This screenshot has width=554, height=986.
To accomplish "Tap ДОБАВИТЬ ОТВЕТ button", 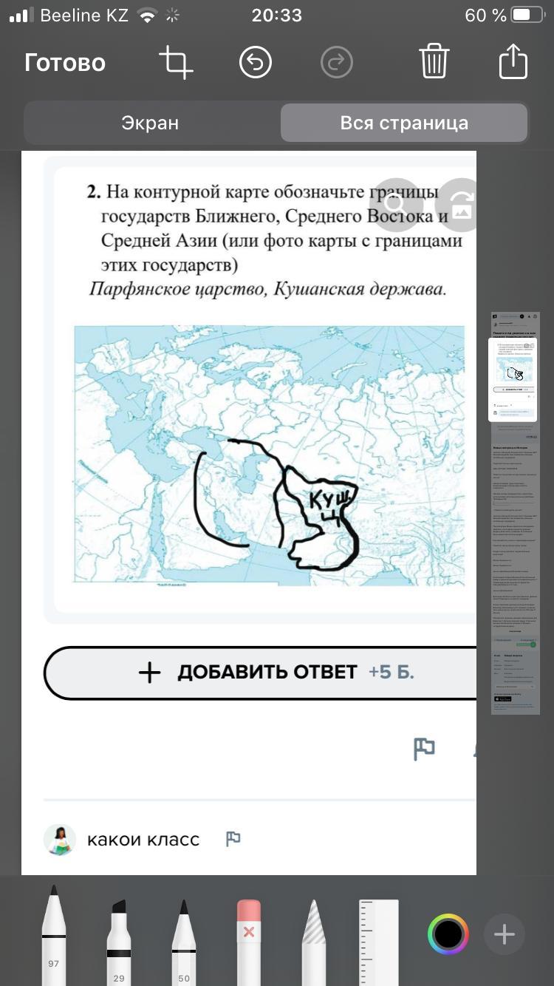I will [260, 672].
